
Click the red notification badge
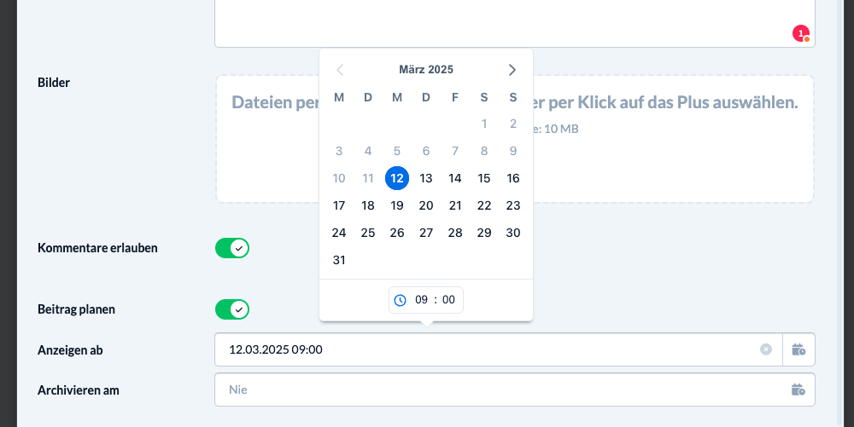click(801, 34)
